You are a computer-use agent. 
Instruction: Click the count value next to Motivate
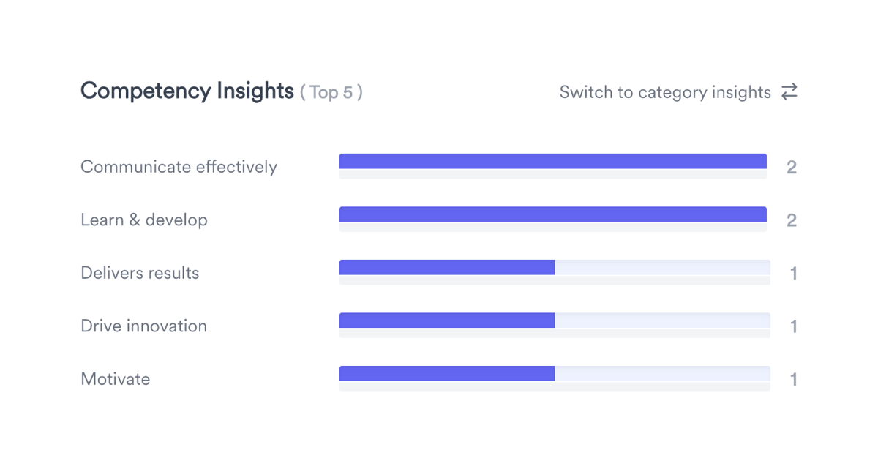tap(793, 378)
